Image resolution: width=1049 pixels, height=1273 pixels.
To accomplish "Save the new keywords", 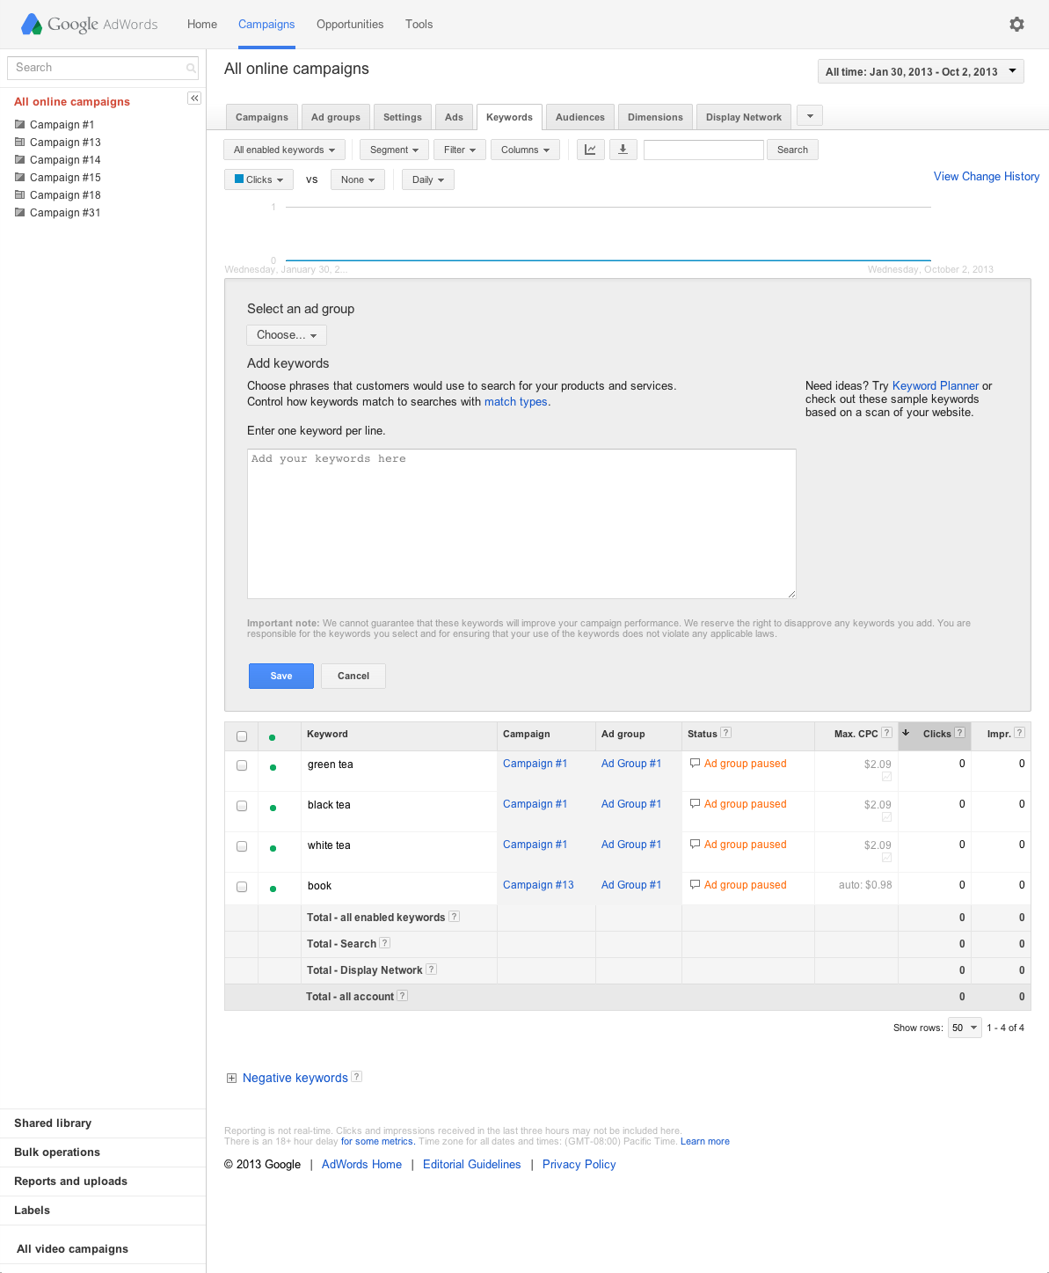I will [x=280, y=676].
